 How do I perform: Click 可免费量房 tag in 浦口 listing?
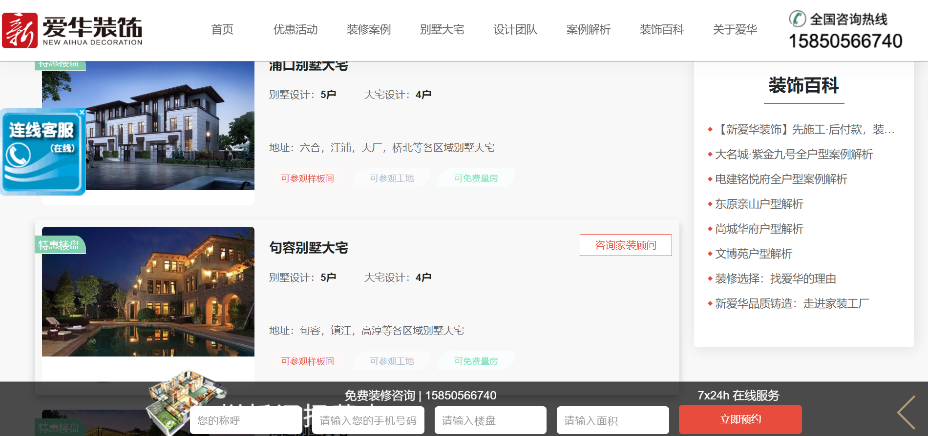click(x=476, y=178)
